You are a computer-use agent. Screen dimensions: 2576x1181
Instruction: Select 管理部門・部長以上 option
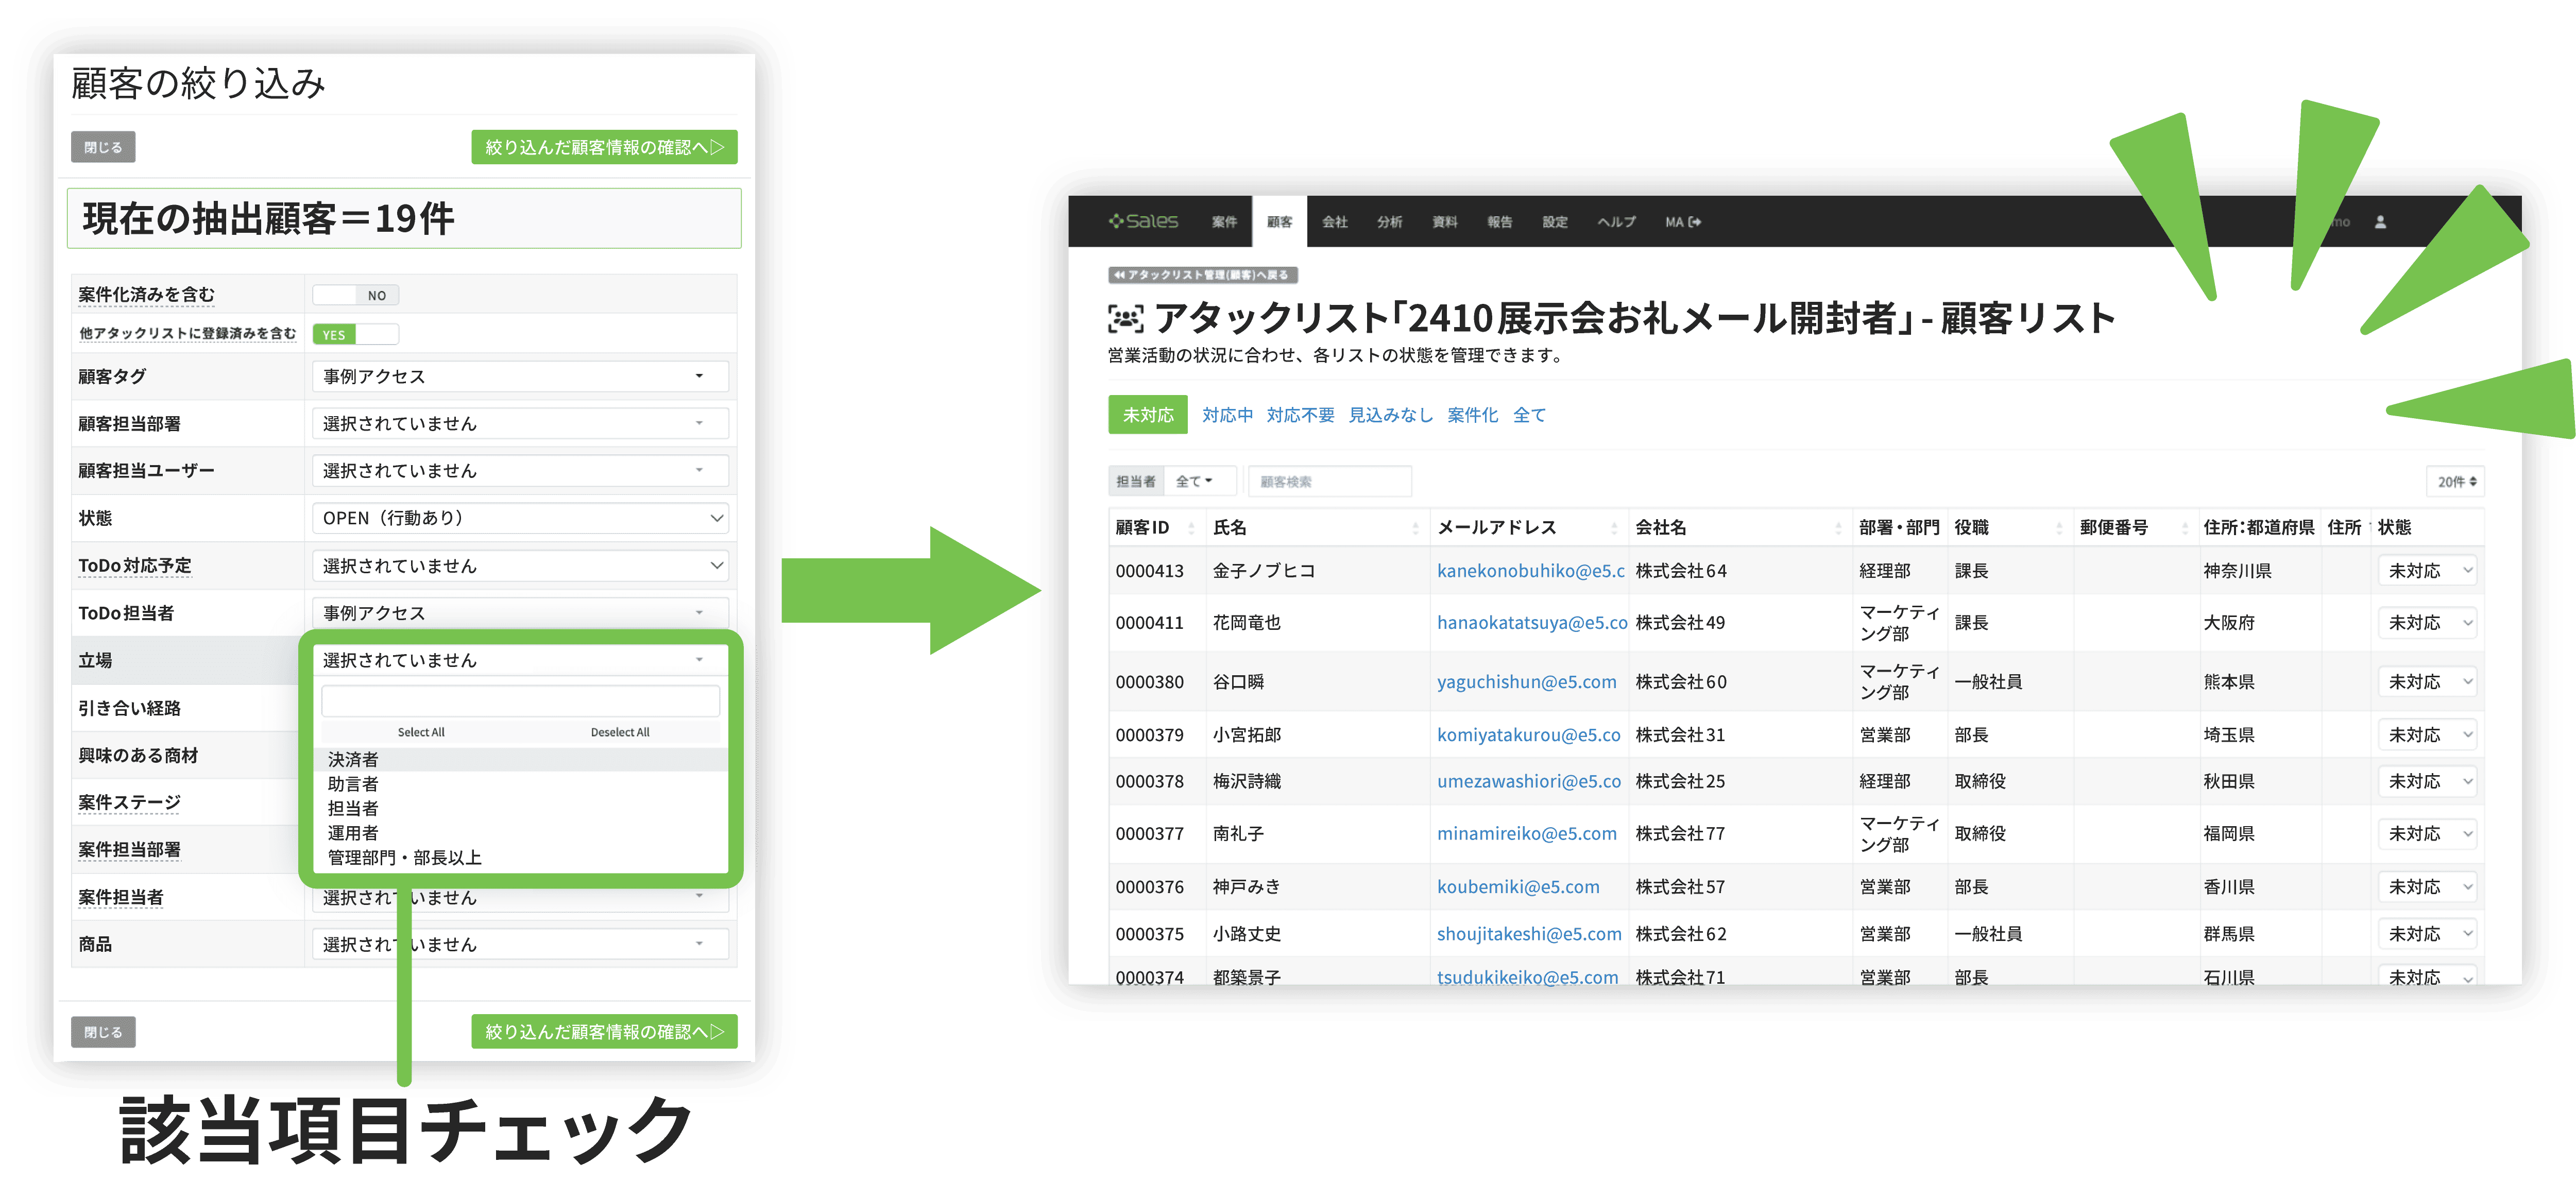[x=521, y=857]
